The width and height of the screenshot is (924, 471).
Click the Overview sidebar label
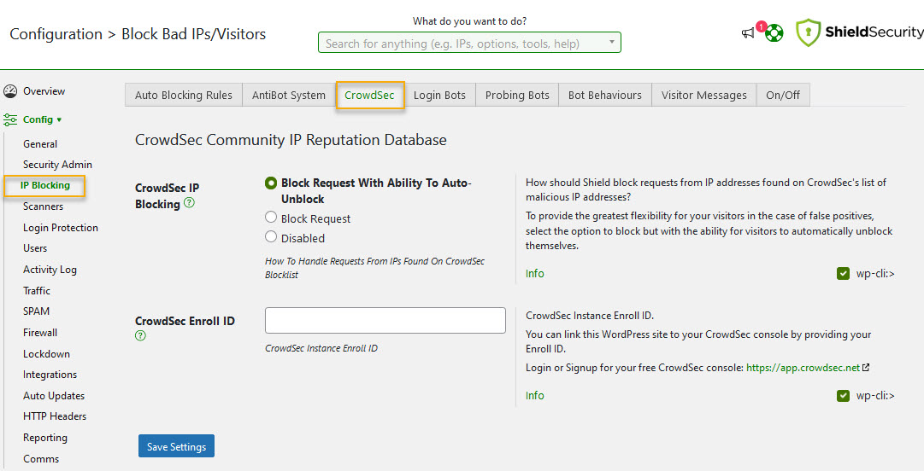[x=44, y=91]
